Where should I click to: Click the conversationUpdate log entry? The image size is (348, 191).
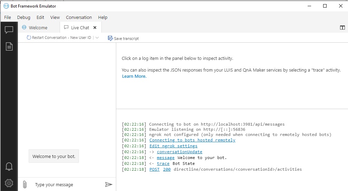tap(179, 152)
